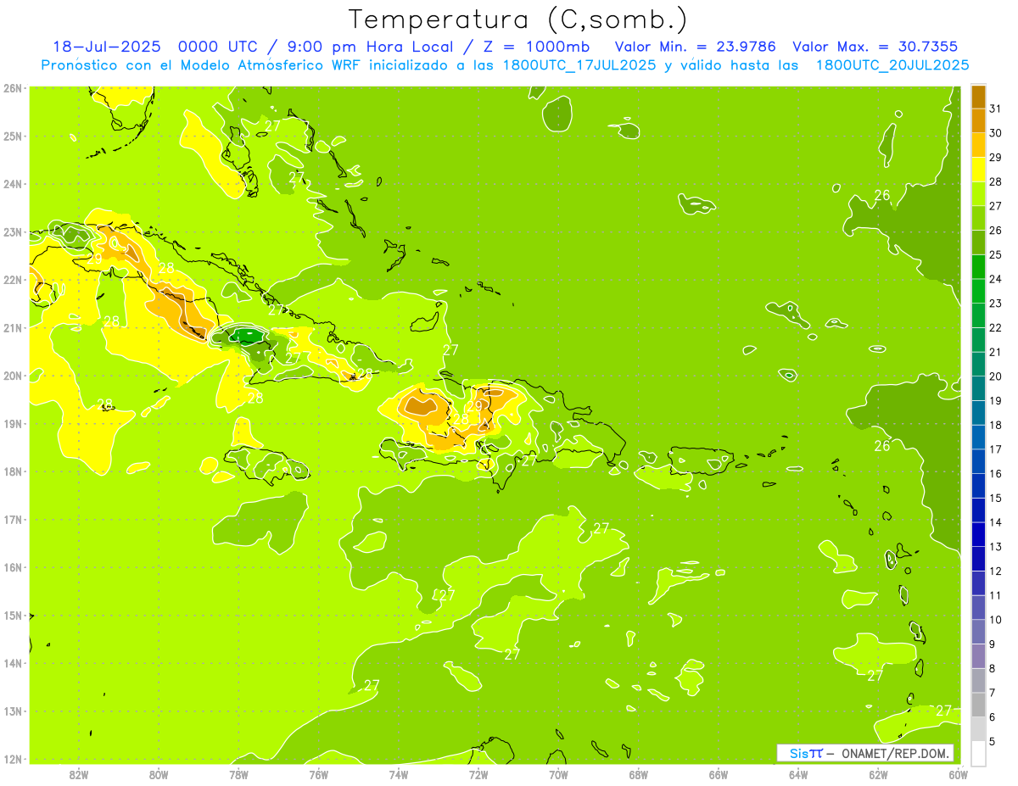Click longitude axis label "76W"
Viewport: 1018px width, 786px height.
pyautogui.click(x=318, y=774)
